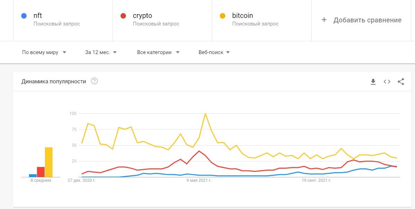Open the embed code icon
415x209 pixels.
(x=387, y=82)
